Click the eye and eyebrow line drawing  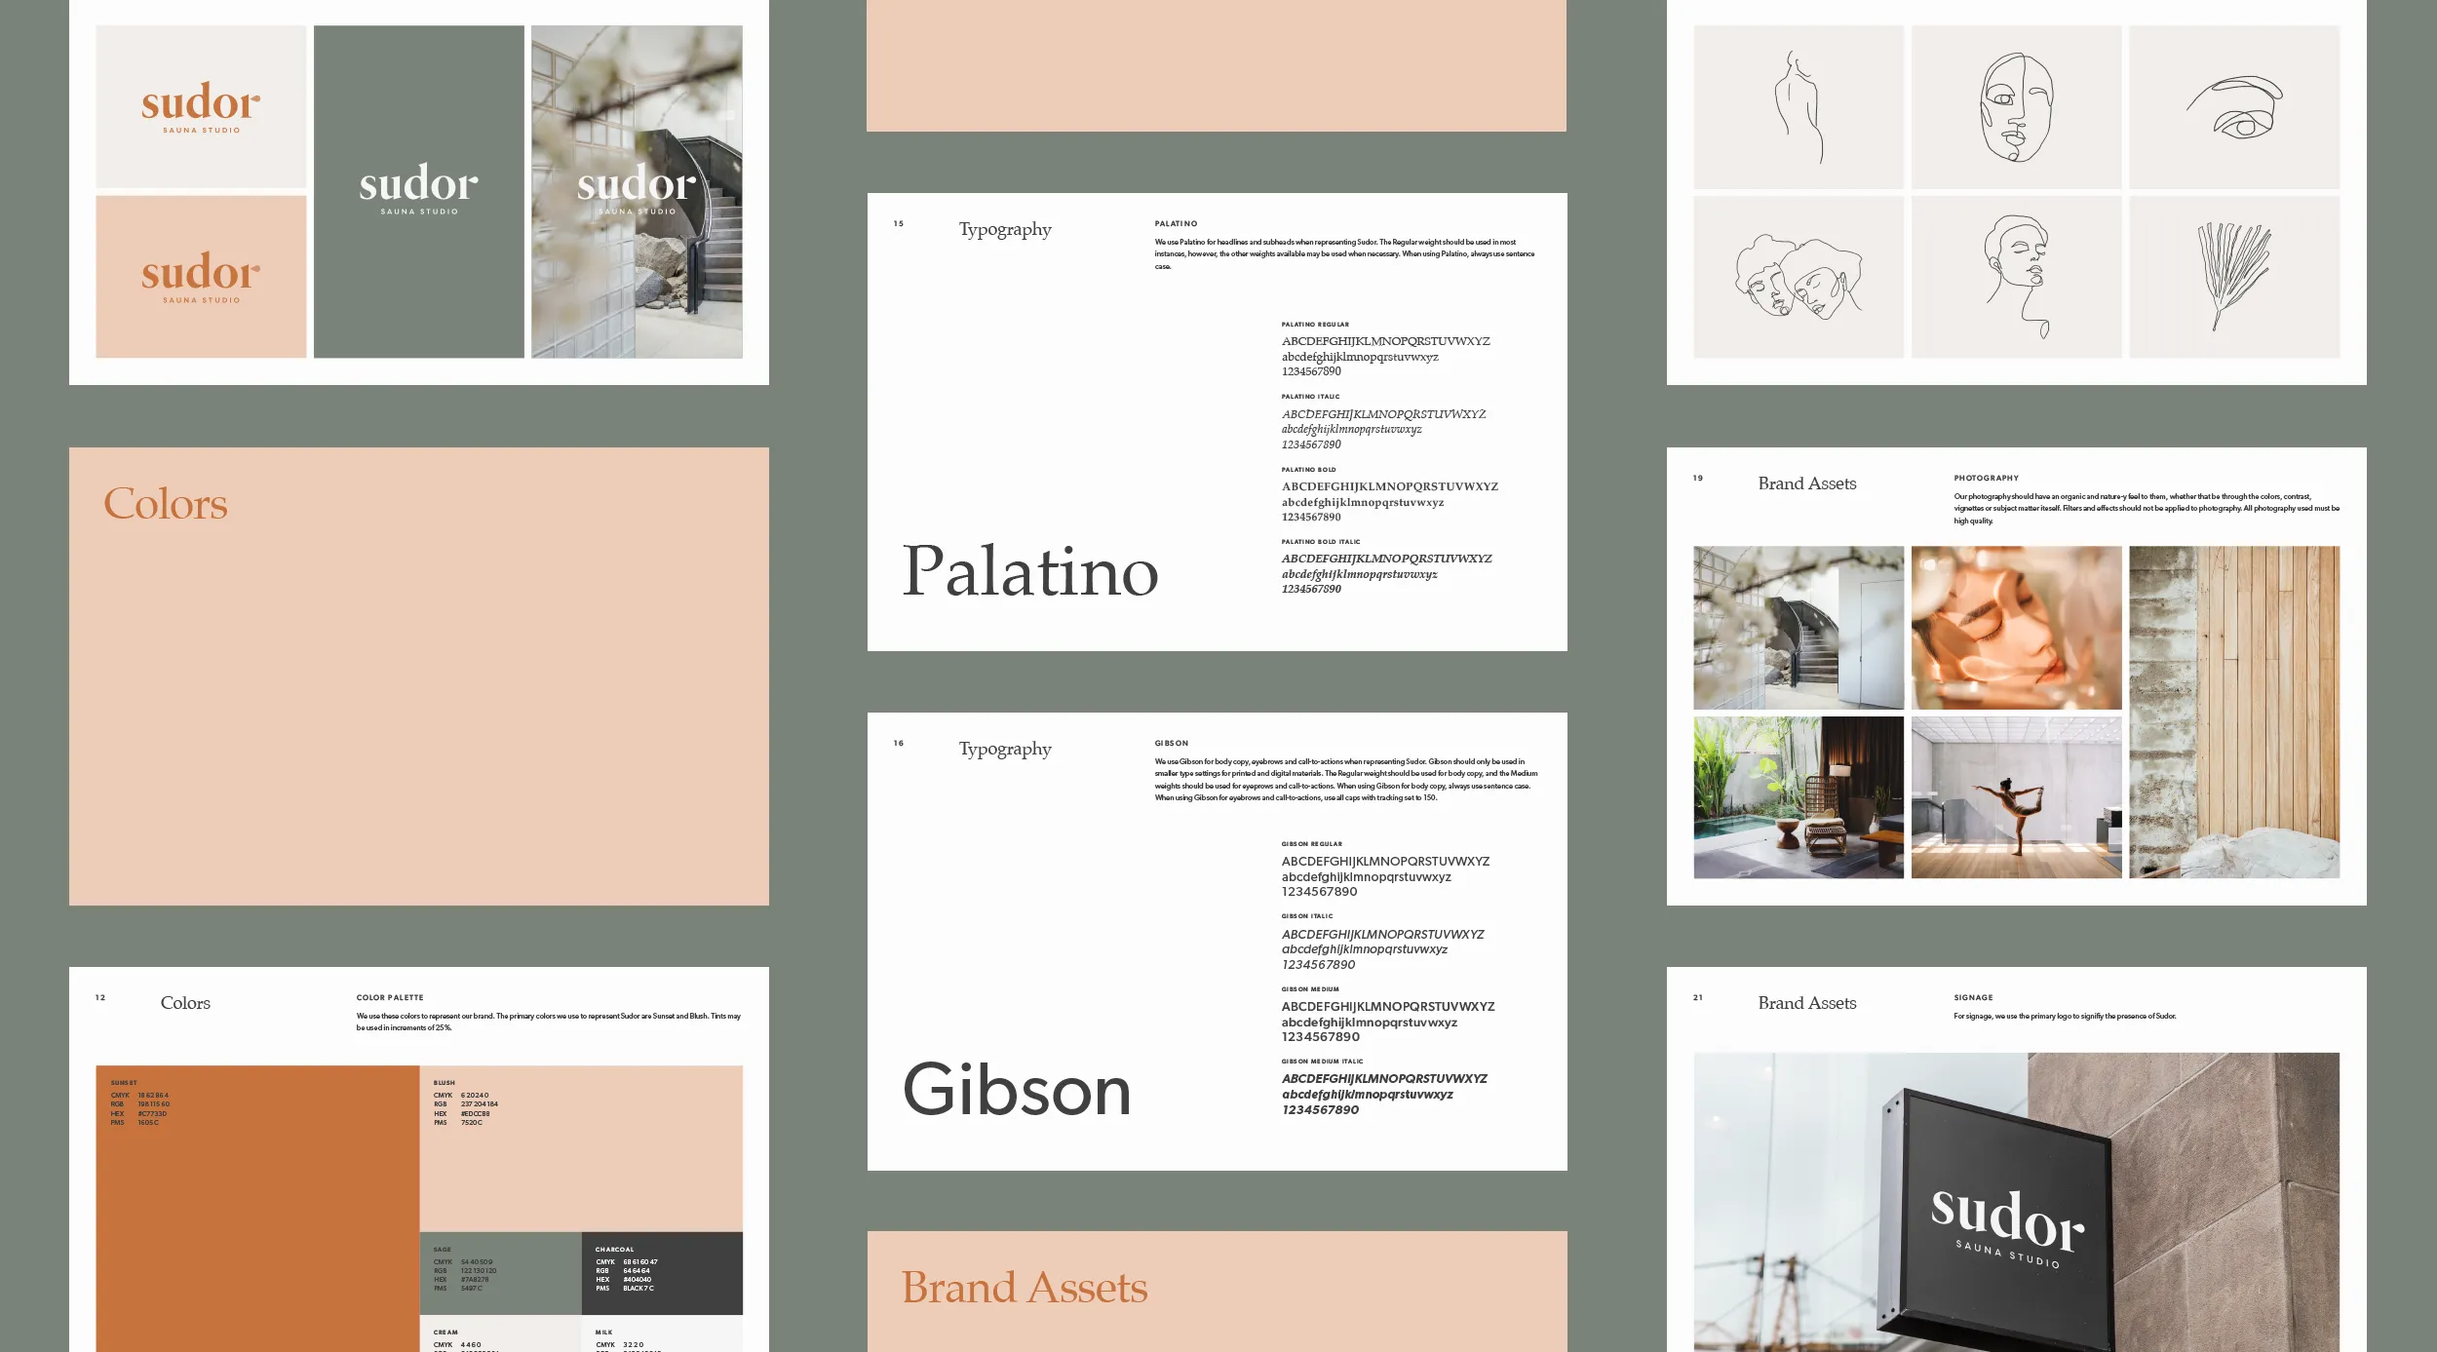point(2233,107)
